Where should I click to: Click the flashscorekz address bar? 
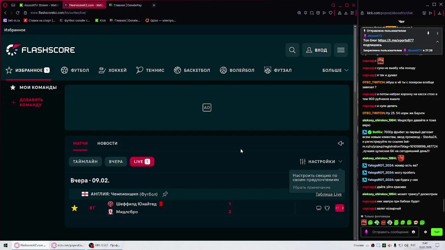(58, 13)
